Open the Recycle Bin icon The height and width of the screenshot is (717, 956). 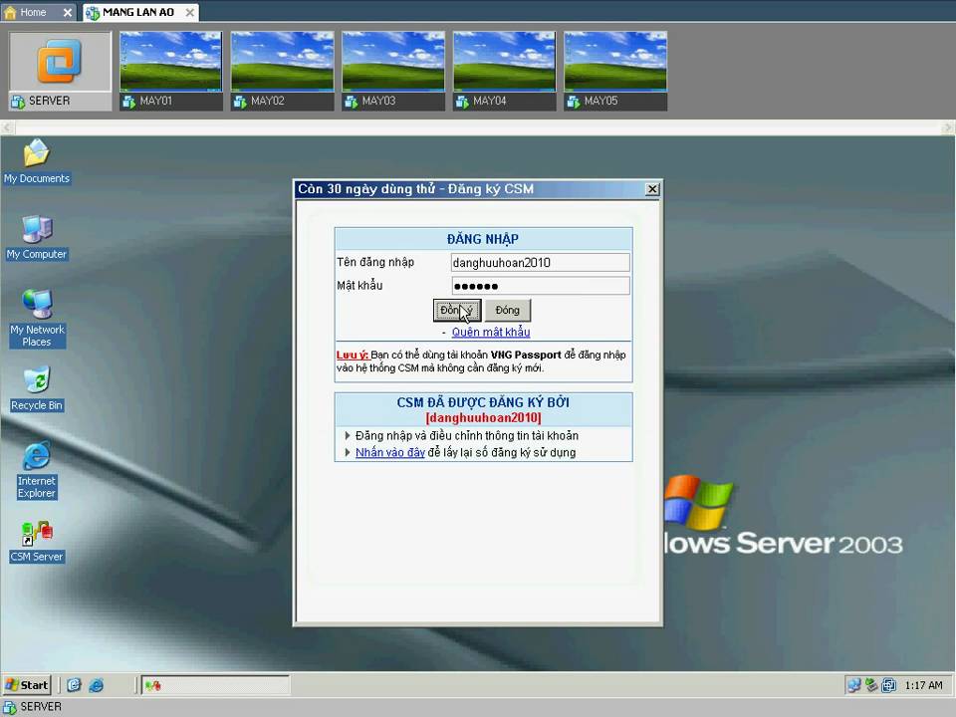pyautogui.click(x=37, y=387)
